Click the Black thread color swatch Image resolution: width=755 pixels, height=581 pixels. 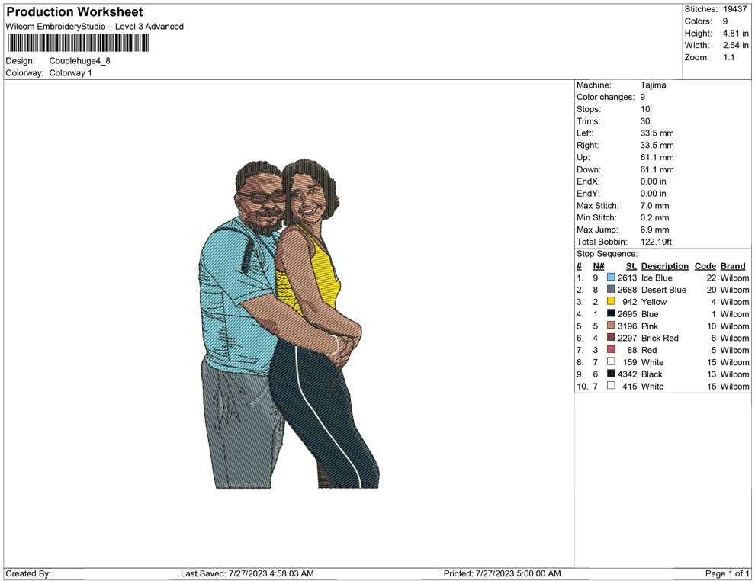click(x=611, y=374)
